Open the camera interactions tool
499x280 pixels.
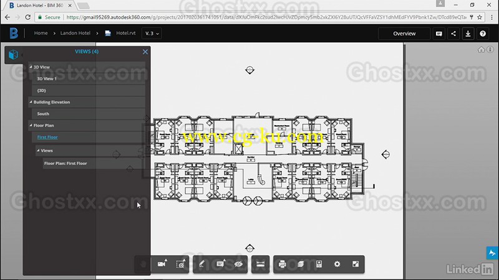(162, 264)
